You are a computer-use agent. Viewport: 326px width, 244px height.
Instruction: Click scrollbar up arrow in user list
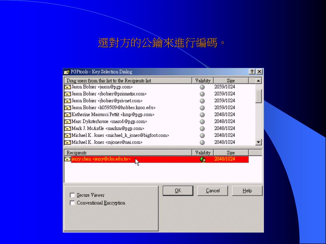(x=259, y=80)
